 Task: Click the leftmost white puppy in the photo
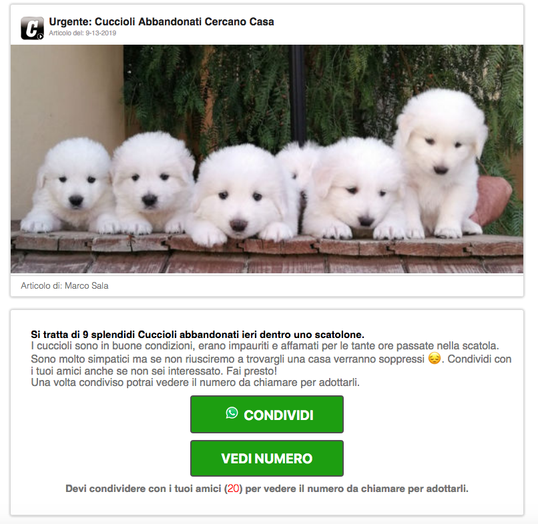(70, 185)
